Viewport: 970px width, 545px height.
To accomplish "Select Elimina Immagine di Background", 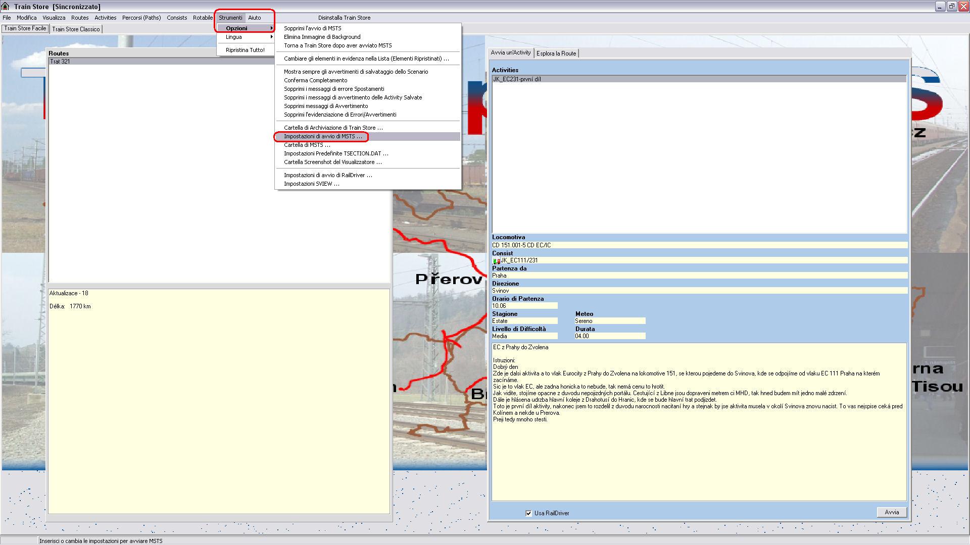I will pos(368,37).
